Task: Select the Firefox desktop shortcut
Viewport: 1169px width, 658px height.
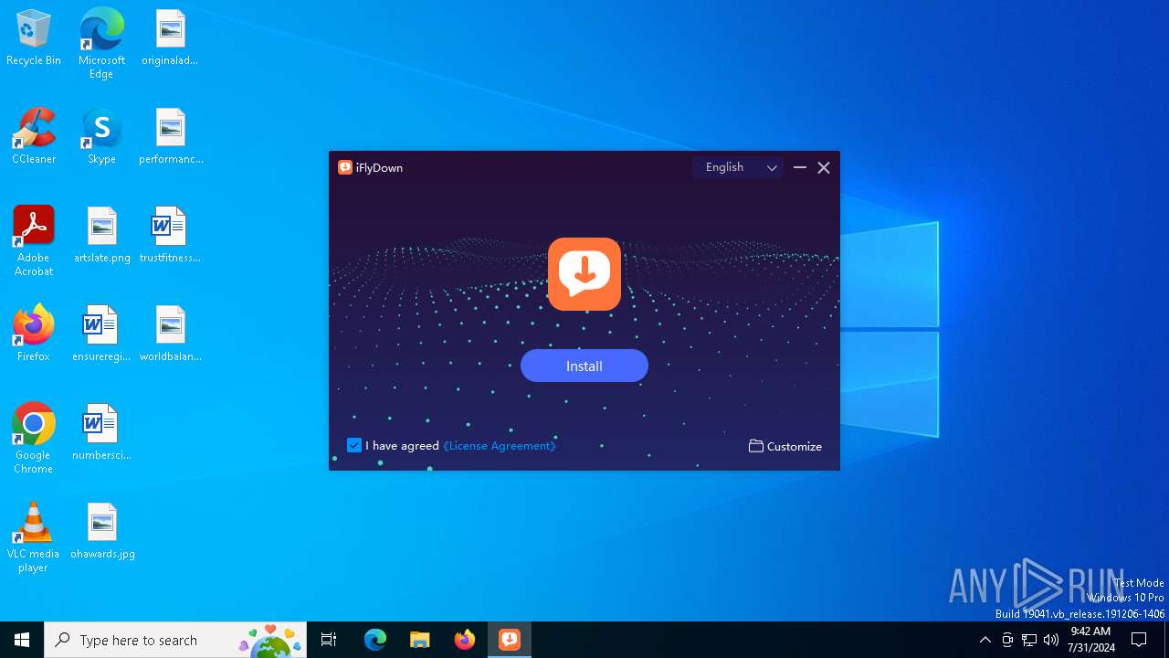Action: pos(34,334)
